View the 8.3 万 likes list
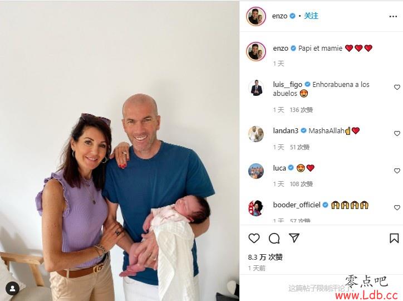The height and width of the screenshot is (301, 403). [x=266, y=257]
